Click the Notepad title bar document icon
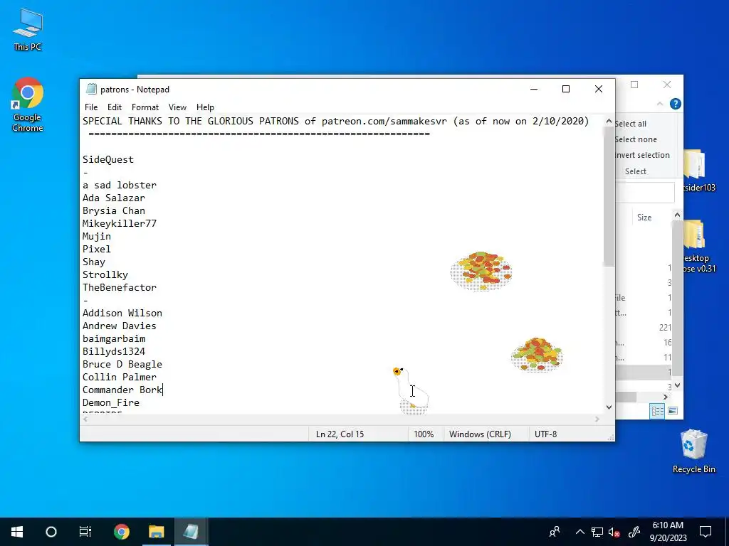Screen dimensions: 729x546 click(91, 89)
